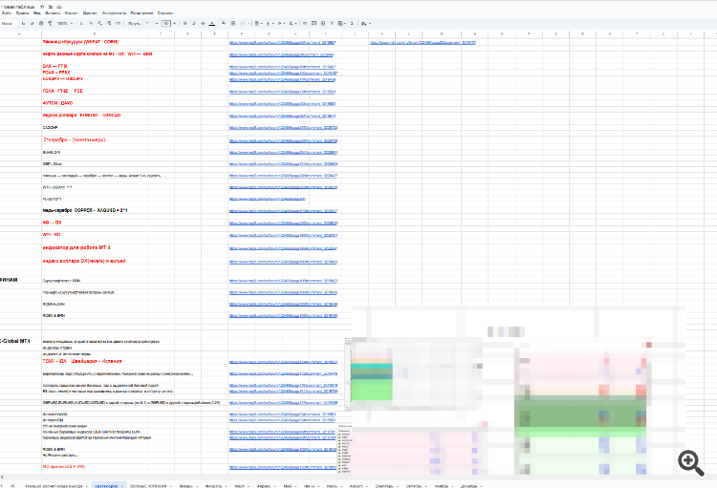Screen dimensions: 717x488
Task: Toggle italic formatting
Action: click(x=194, y=23)
